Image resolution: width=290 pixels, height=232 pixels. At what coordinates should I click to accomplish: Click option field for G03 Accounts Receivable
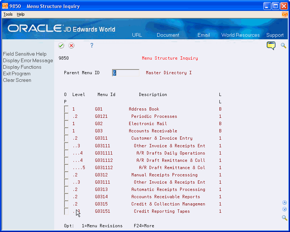pyautogui.click(x=66, y=131)
